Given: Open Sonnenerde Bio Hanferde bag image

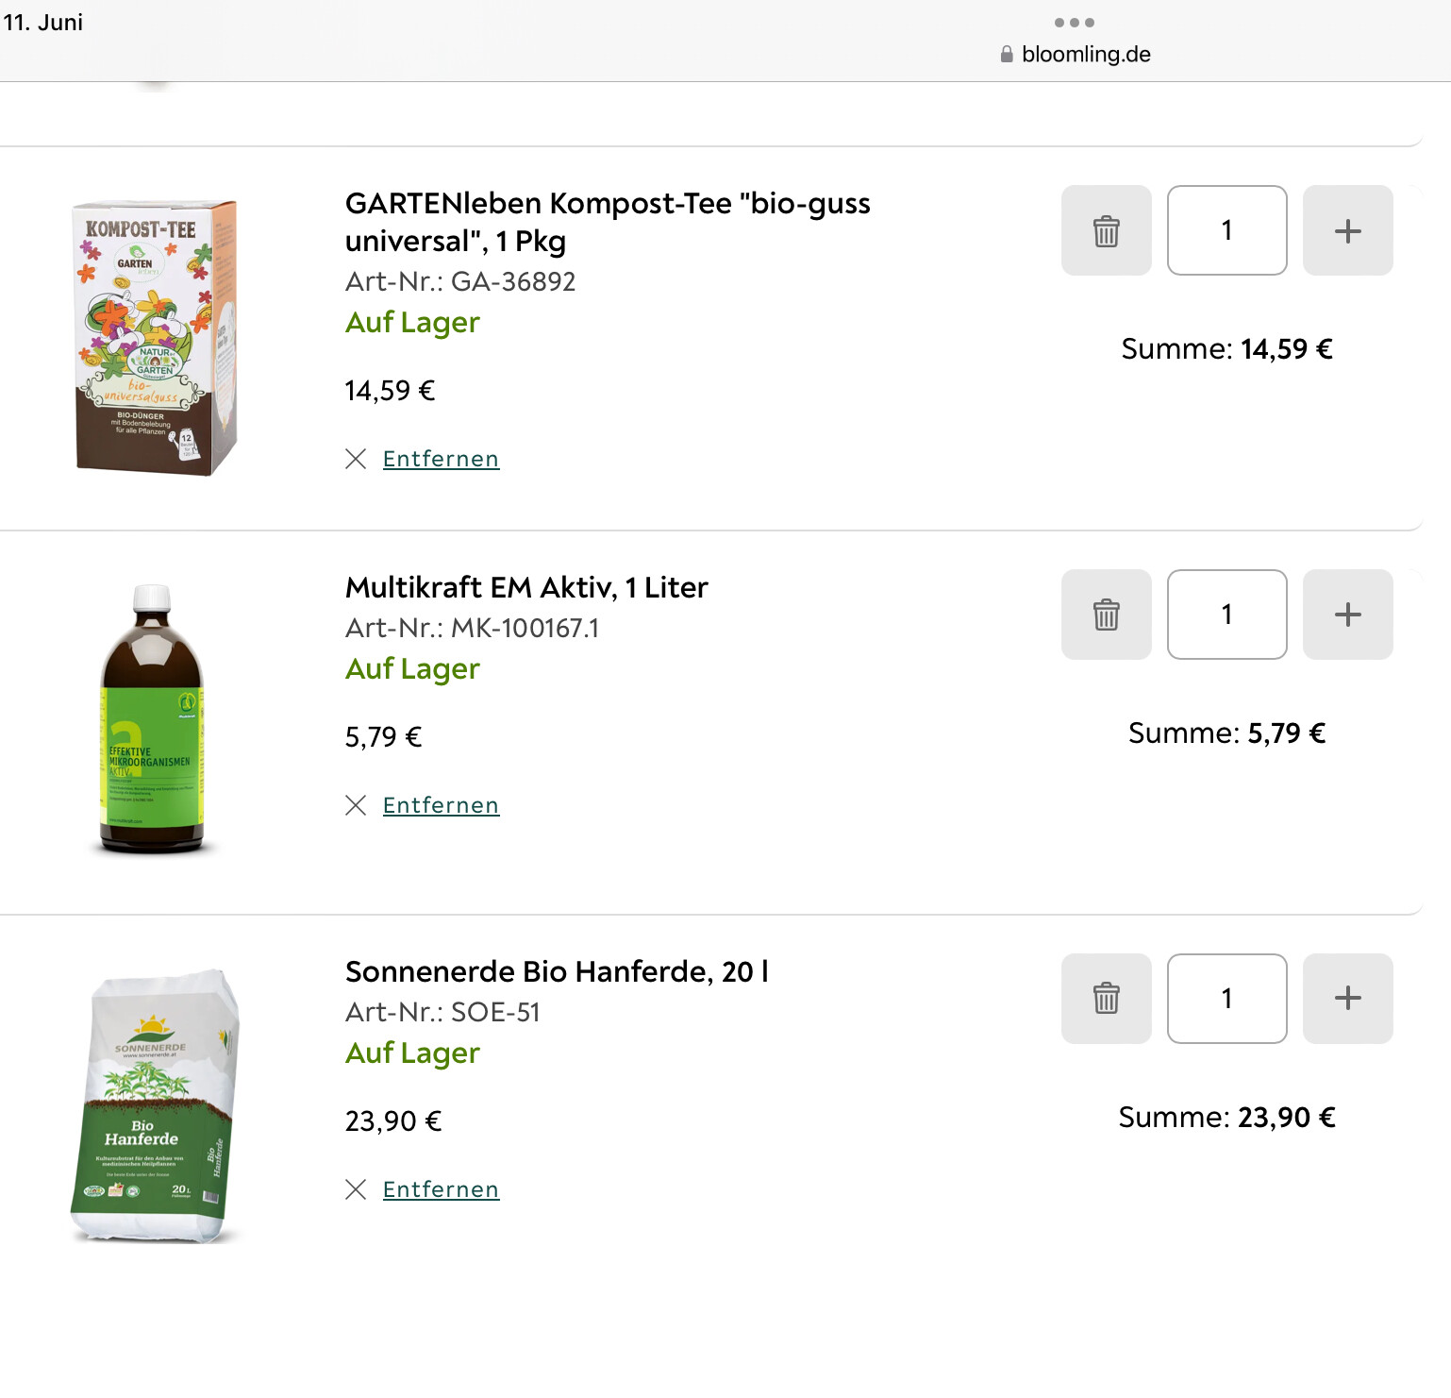Looking at the screenshot, I should click(x=156, y=1105).
